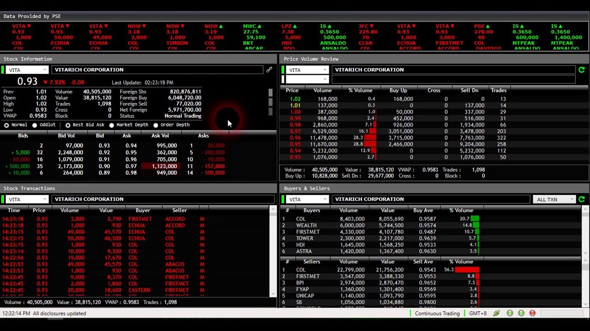Select ASTRA in the Buyers list
This screenshot has height=331, width=590.
click(x=304, y=251)
